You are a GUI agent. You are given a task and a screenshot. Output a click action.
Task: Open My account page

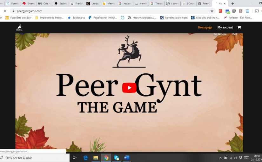(x=225, y=27)
